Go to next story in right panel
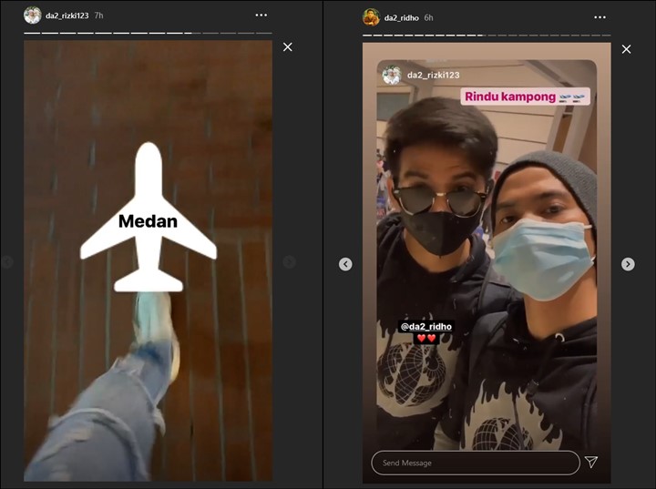This screenshot has width=656, height=489. pyautogui.click(x=628, y=264)
